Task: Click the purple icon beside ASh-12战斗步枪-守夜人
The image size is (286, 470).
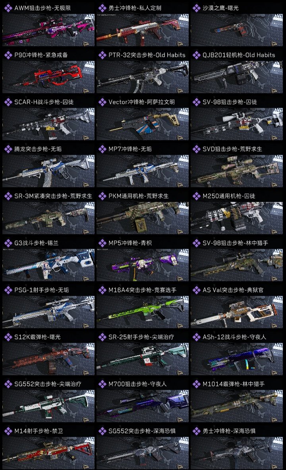Action: click(196, 337)
